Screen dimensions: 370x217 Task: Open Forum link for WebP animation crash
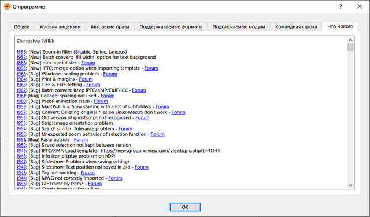101,101
